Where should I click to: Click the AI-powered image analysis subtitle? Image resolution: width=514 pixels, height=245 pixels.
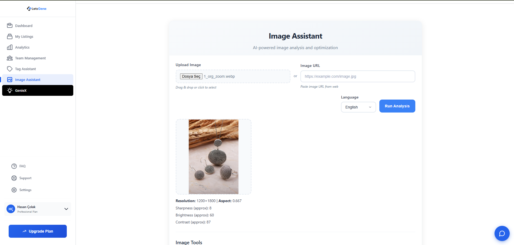pos(295,47)
